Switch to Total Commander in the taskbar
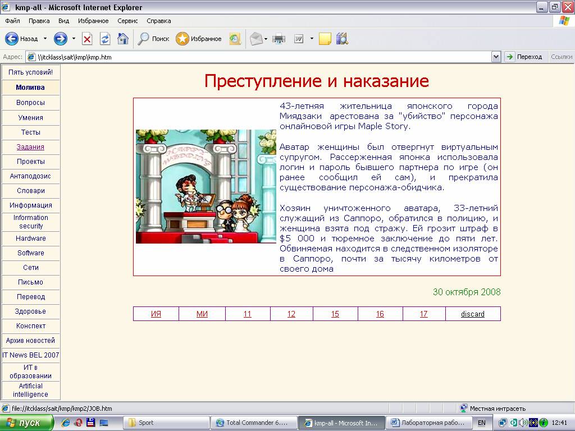Screen dimensions: 575x431 (254, 423)
